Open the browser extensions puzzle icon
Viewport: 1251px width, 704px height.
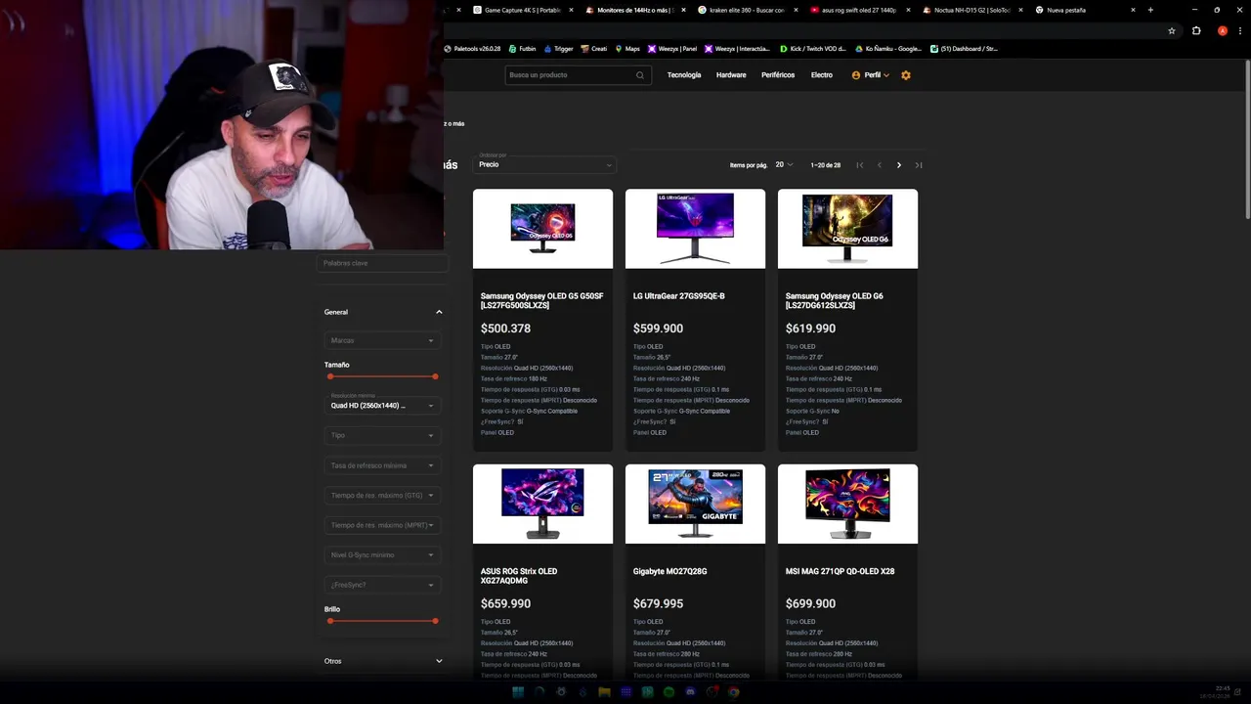(1196, 30)
